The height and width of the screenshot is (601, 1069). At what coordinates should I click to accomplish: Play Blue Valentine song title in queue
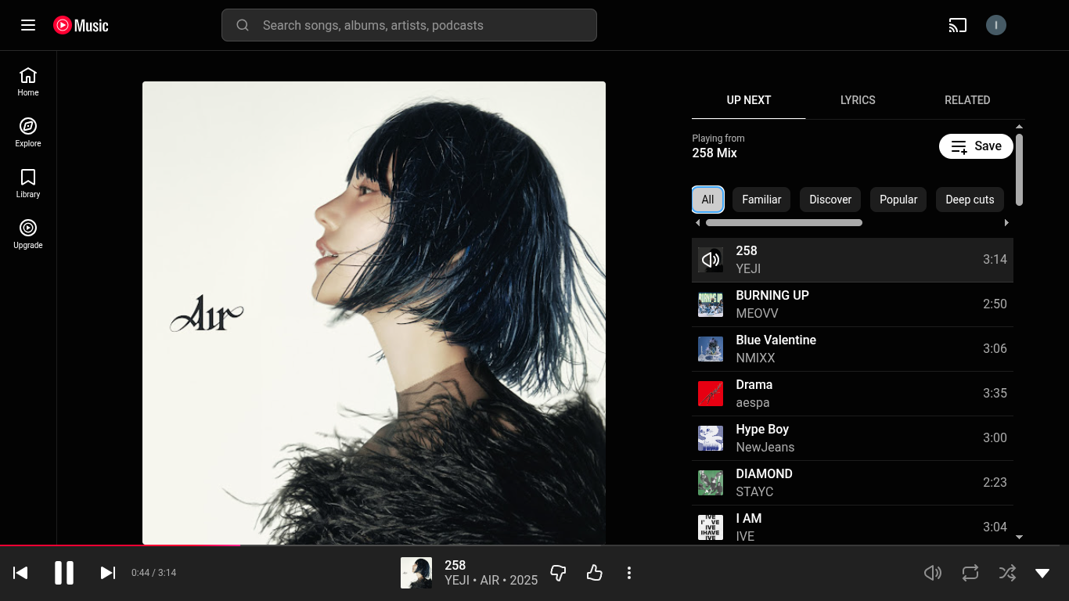(x=776, y=340)
